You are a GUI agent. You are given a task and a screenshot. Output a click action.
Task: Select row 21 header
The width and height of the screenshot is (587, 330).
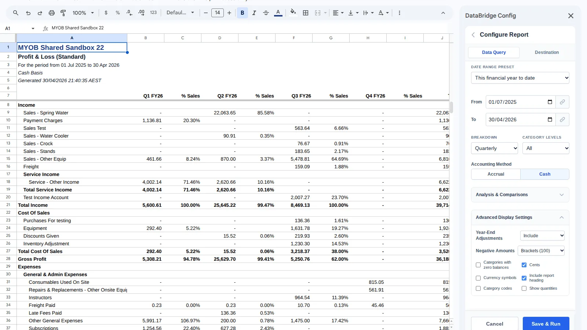click(x=8, y=205)
